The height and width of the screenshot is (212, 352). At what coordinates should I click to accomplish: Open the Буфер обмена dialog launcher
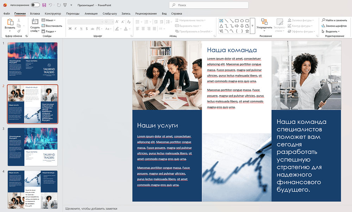[x=26, y=36]
